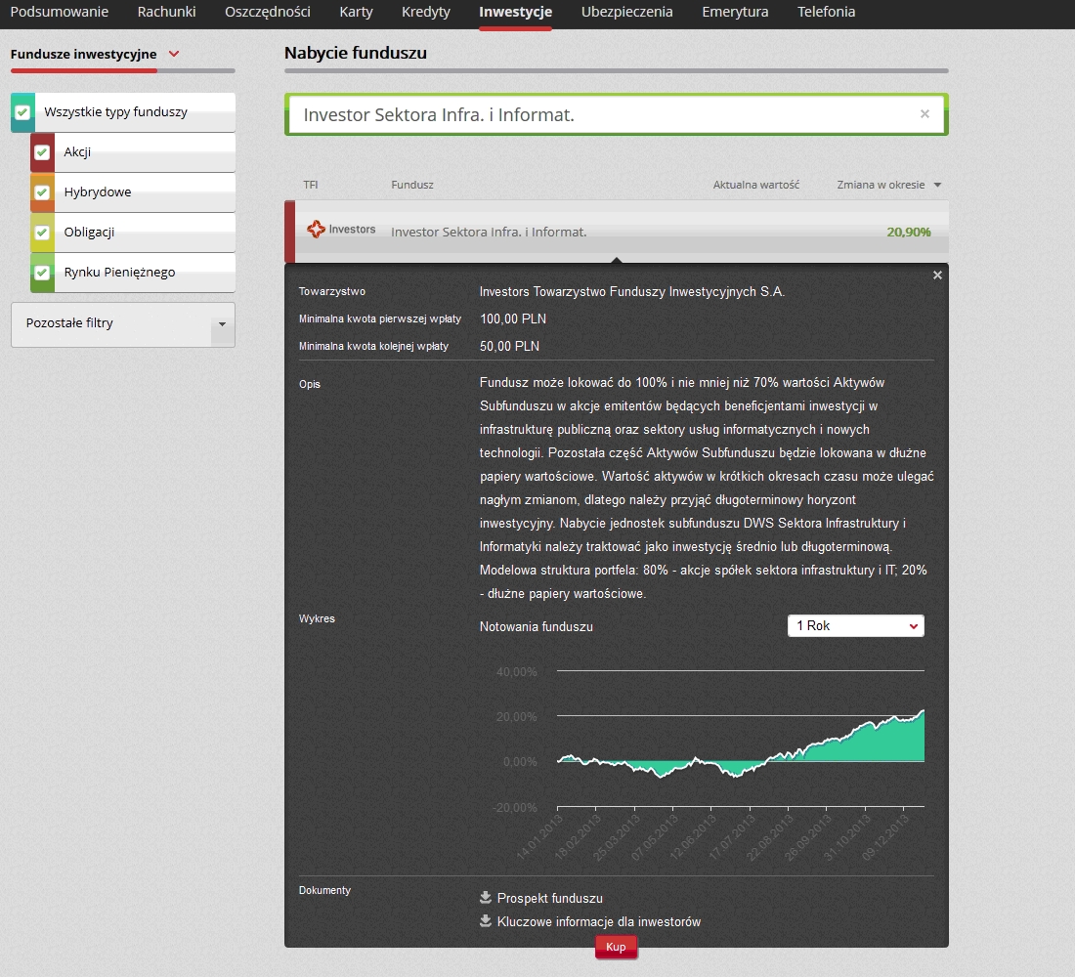This screenshot has width=1075, height=977.
Task: Go to the Ubezpieczenia tab
Action: [626, 12]
